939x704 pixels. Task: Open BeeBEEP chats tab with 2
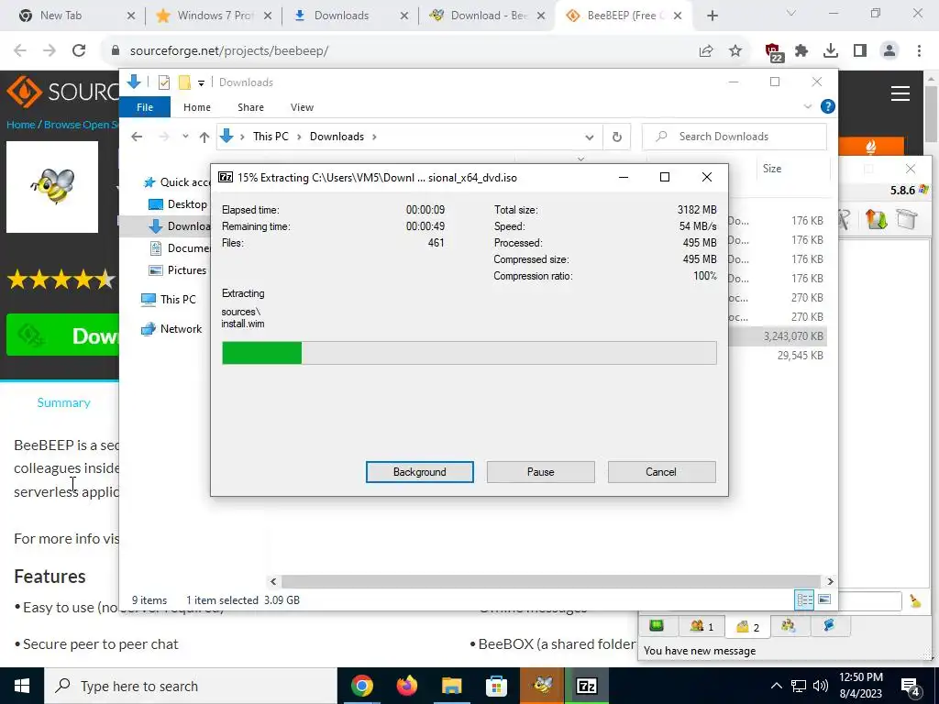click(x=747, y=626)
